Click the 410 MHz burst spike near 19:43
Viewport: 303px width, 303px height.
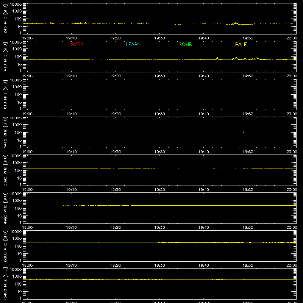coord(217,58)
